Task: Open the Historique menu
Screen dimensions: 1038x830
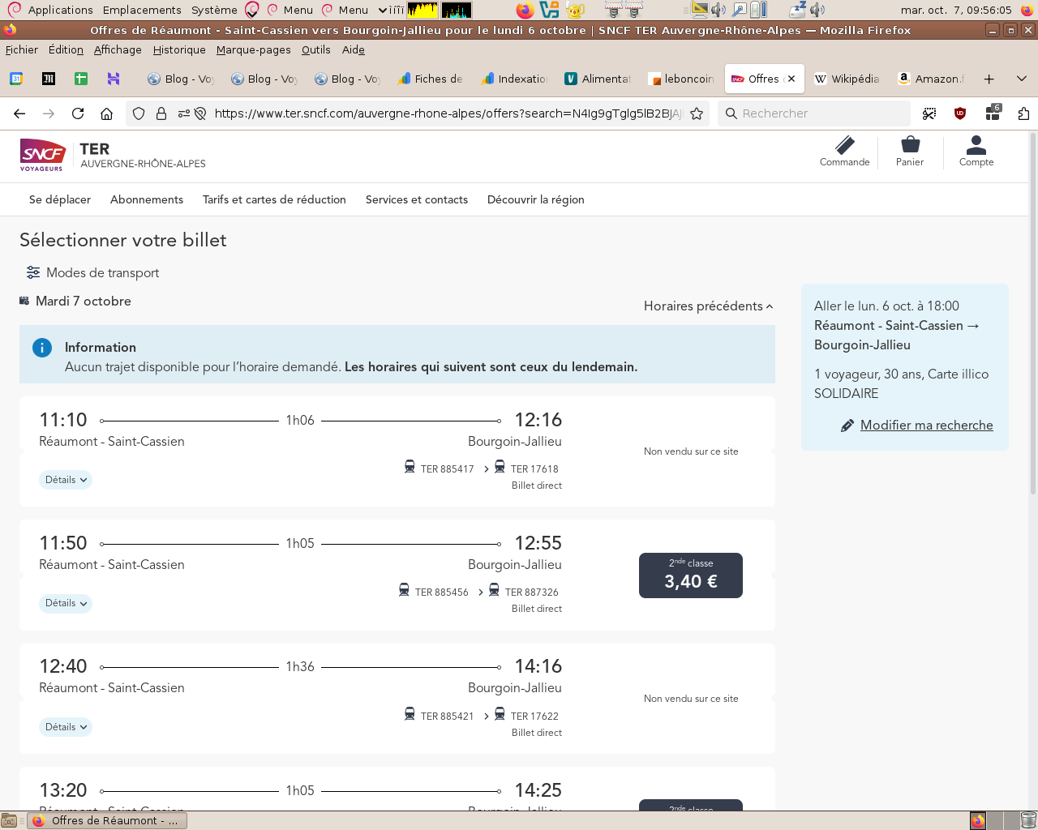Action: tap(179, 49)
